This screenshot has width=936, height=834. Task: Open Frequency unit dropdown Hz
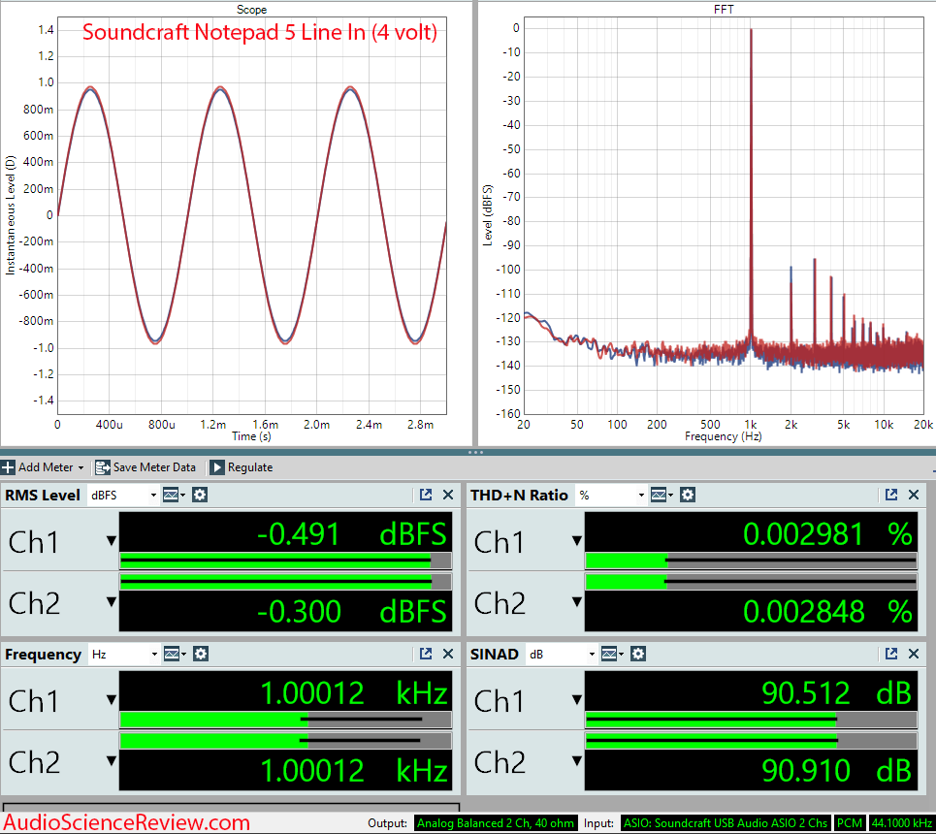[x=123, y=655]
